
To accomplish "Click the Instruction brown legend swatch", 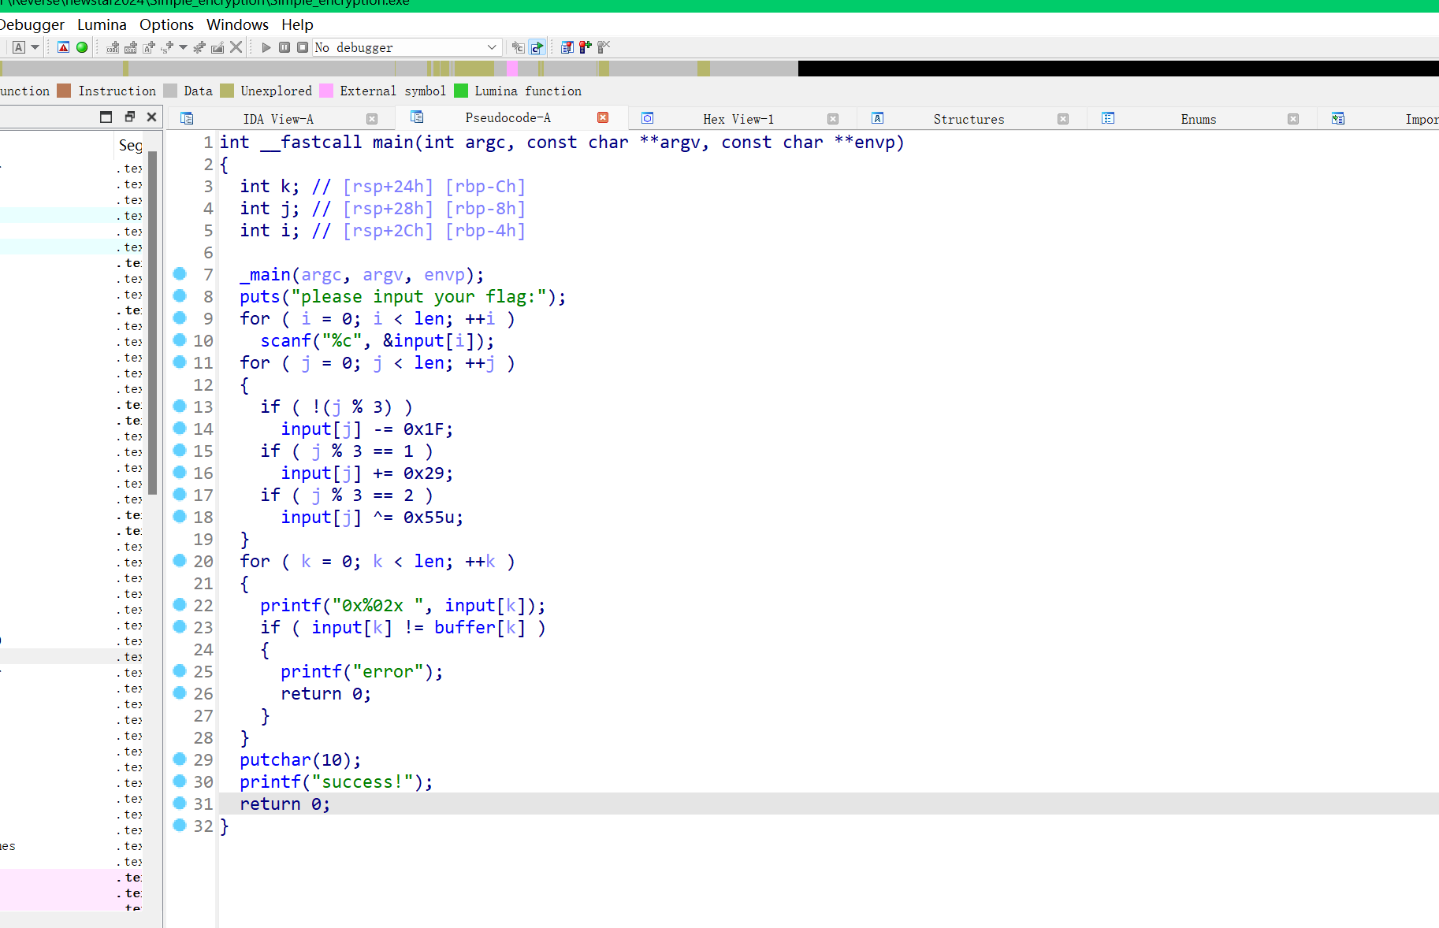I will pyautogui.click(x=64, y=91).
